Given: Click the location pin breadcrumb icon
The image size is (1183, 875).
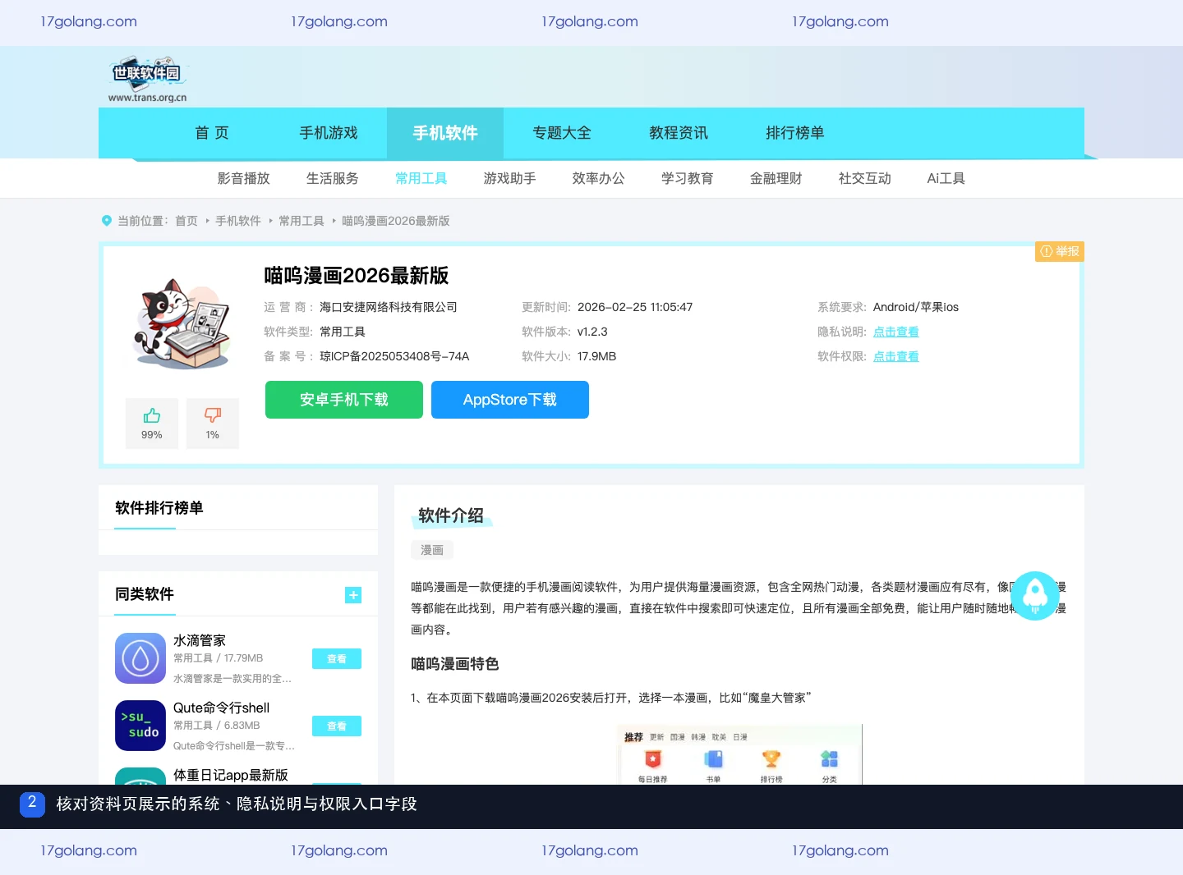Looking at the screenshot, I should [106, 221].
